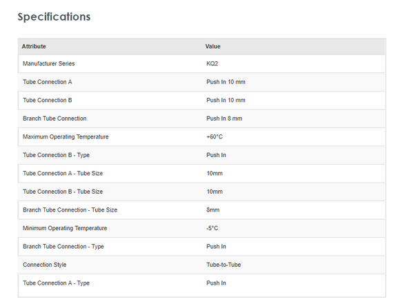This screenshot has width=414, height=306.
Task: Click the Branch Tube Connection attribute label
Action: [x=55, y=119]
